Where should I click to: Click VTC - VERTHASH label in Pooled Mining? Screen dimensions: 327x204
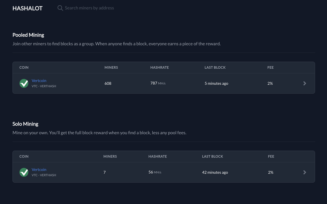pos(44,86)
